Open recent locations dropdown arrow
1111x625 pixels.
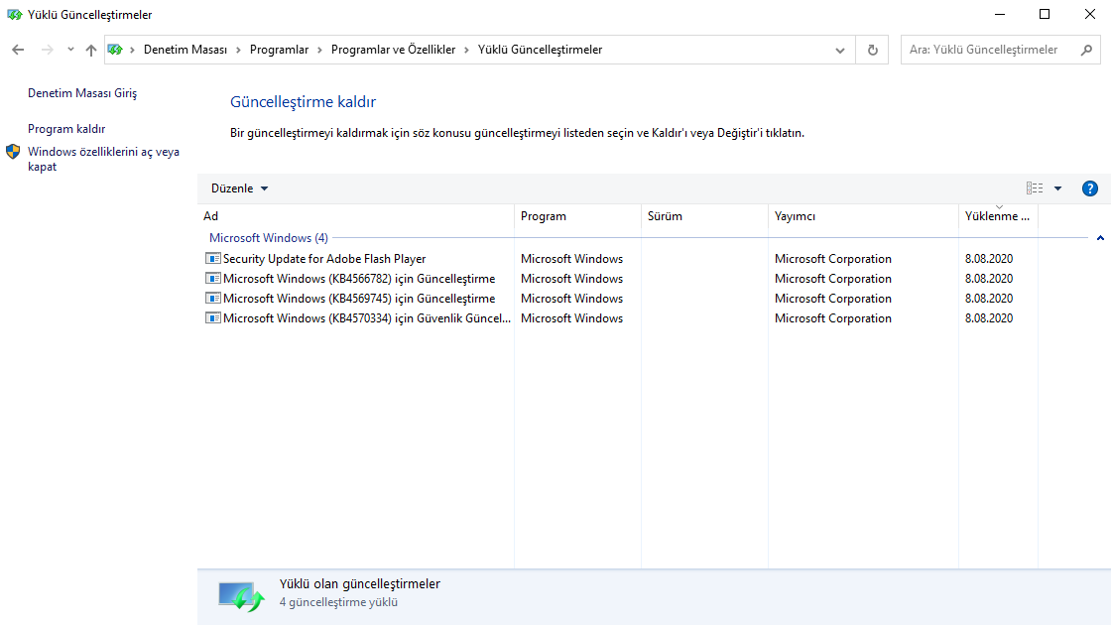pos(70,50)
